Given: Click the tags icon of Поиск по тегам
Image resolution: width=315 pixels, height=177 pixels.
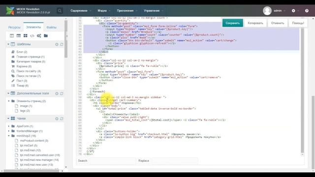Looking at the screenshot, I should (x=13, y=76).
